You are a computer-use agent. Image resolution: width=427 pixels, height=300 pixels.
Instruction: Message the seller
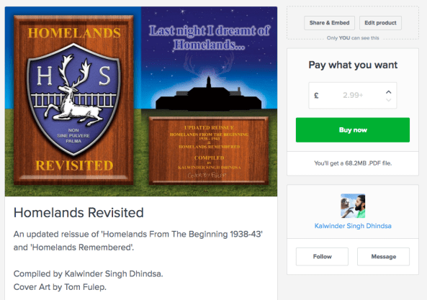tap(383, 257)
